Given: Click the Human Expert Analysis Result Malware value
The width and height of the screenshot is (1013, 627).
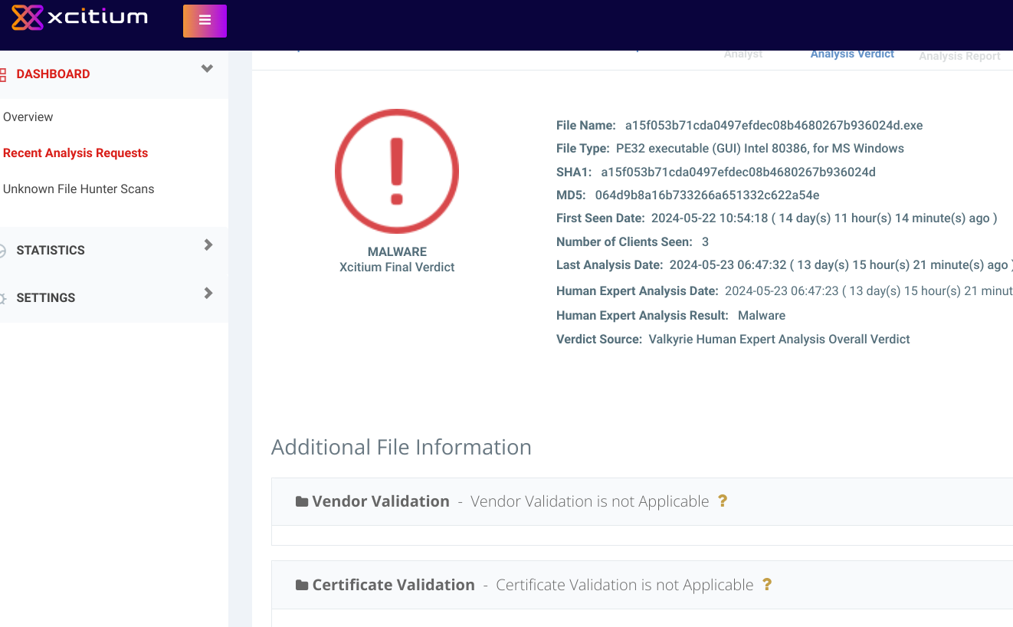Looking at the screenshot, I should 762,316.
